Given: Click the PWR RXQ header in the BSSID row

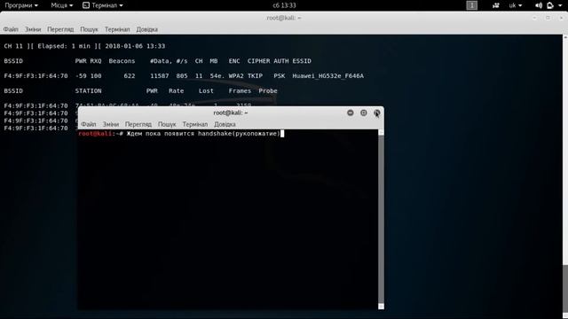Looking at the screenshot, I should pyautogui.click(x=89, y=61).
